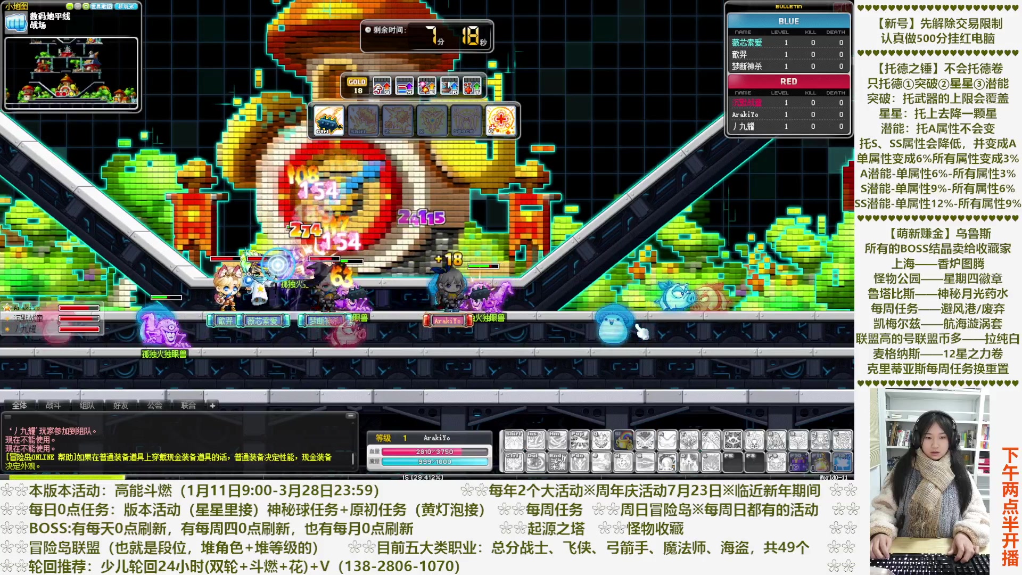The width and height of the screenshot is (1022, 575).
Task: Activate the X shield skill icon
Action: [x=432, y=120]
